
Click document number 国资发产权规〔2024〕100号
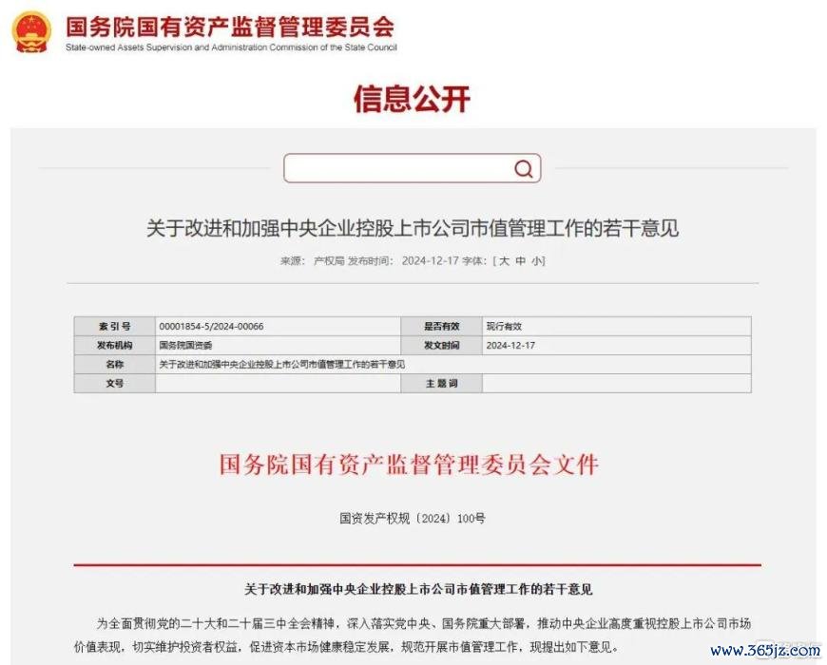pyautogui.click(x=412, y=519)
